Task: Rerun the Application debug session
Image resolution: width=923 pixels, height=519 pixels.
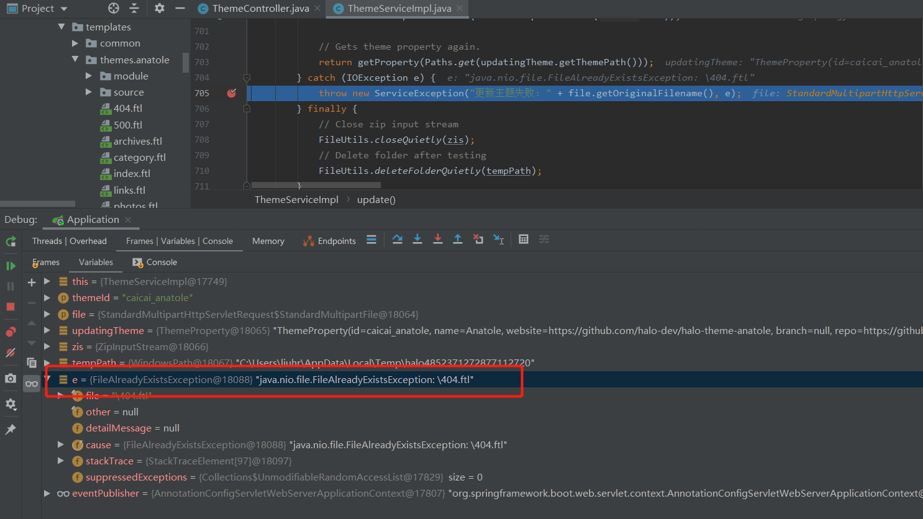Action: (11, 241)
